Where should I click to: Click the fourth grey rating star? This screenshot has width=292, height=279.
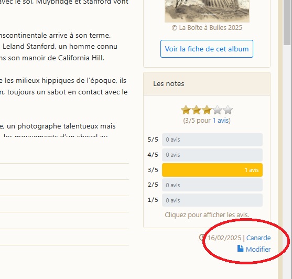pyautogui.click(x=217, y=110)
